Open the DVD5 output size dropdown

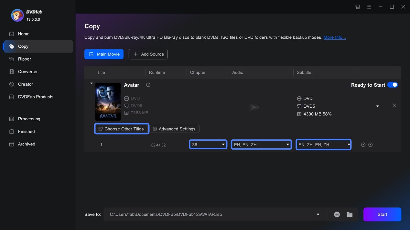[377, 106]
